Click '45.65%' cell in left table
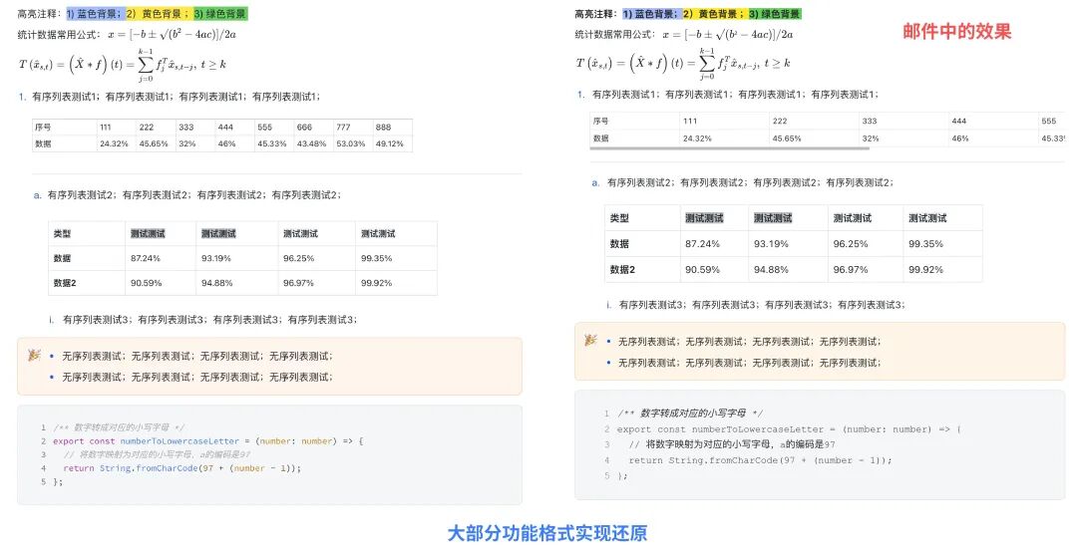This screenshot has height=553, width=1077. [x=156, y=143]
